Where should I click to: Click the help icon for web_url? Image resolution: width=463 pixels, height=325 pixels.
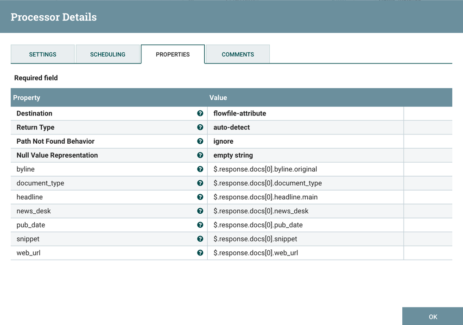[200, 253]
